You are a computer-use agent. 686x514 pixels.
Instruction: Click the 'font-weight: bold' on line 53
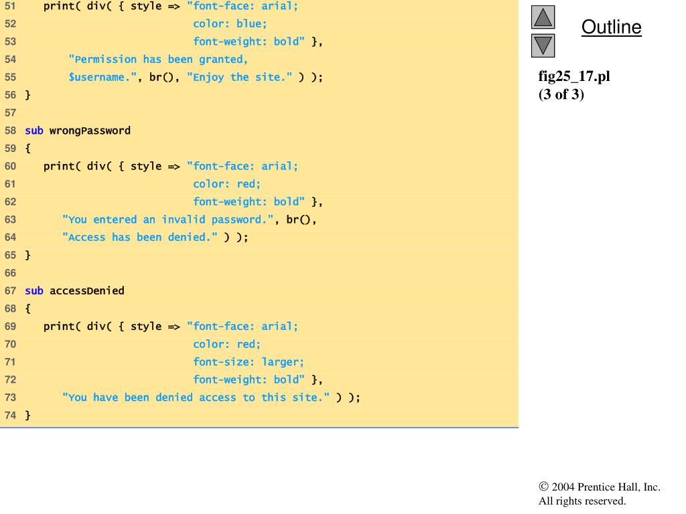click(249, 41)
